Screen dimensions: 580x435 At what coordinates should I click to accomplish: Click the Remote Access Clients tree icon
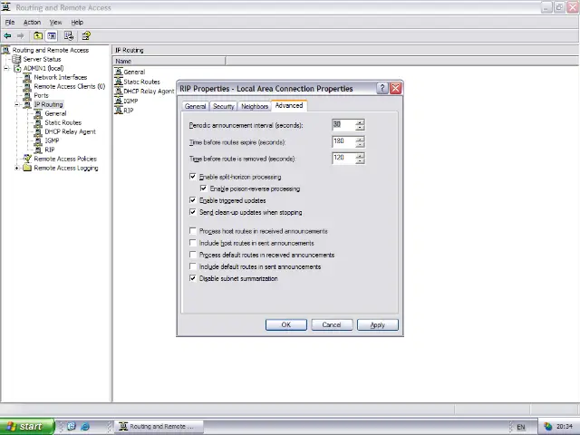pos(27,87)
